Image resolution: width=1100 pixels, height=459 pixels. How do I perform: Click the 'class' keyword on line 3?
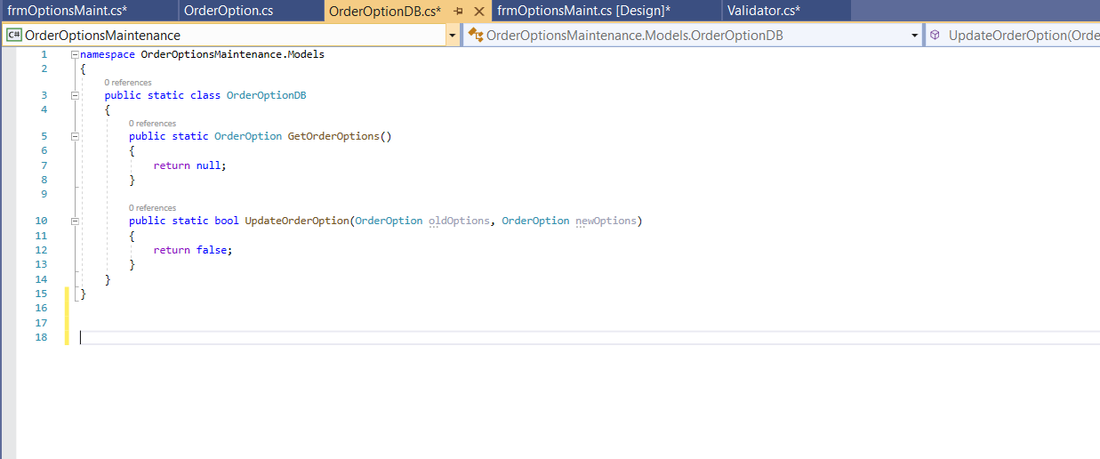(205, 95)
